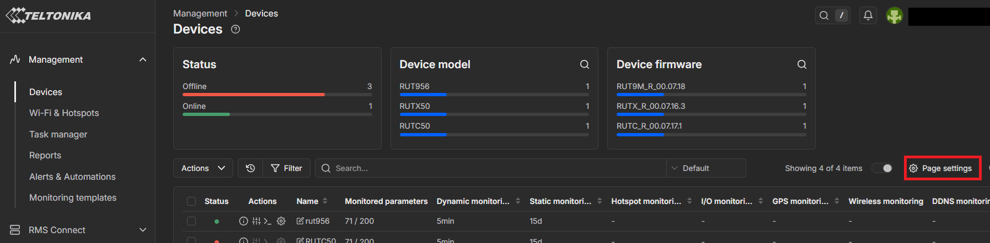Click the device search input field
Viewport: 990px width, 243px height.
[x=491, y=168]
